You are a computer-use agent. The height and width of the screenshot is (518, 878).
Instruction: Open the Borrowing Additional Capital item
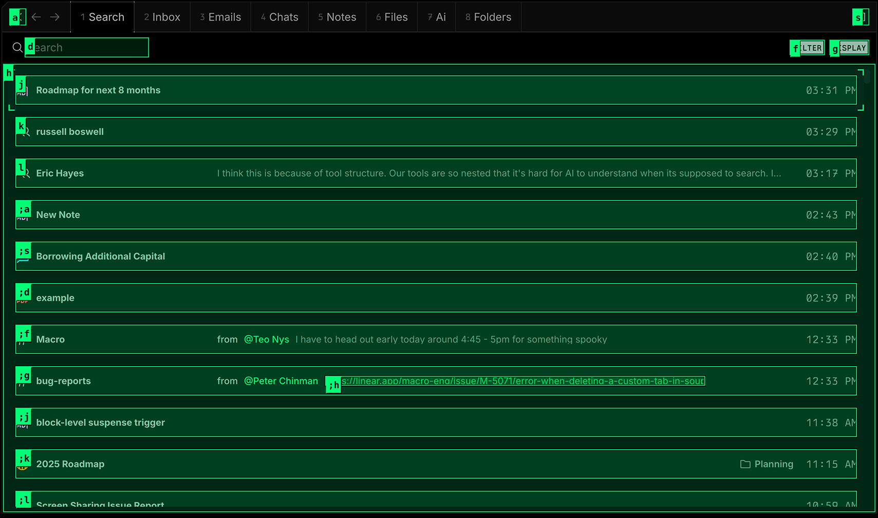tap(101, 256)
